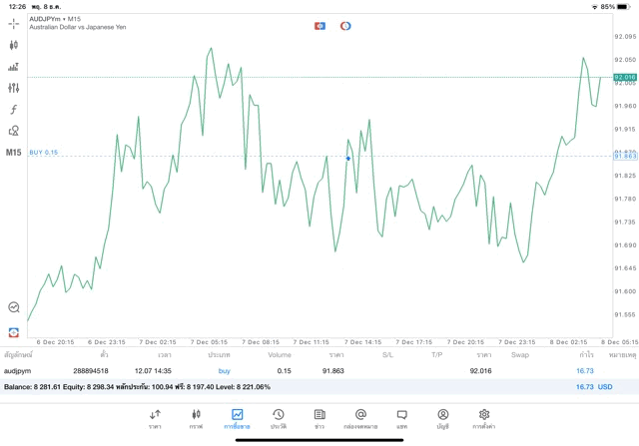Open the ข่าว news tab
The height and width of the screenshot is (446, 639).
pyautogui.click(x=319, y=419)
